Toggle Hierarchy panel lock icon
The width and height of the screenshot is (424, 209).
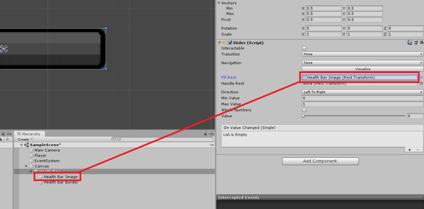[x=205, y=134]
